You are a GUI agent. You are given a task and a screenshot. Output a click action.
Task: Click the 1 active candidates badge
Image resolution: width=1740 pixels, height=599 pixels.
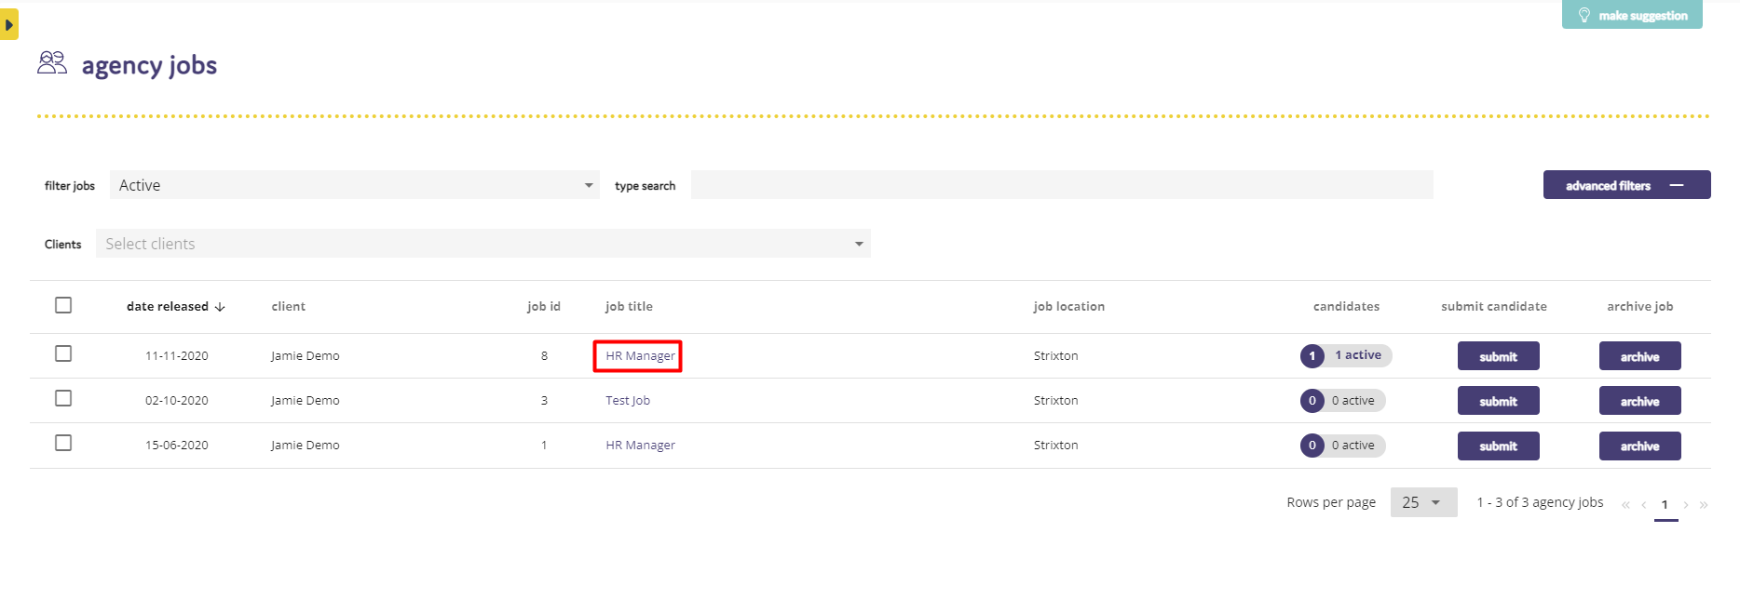click(x=1346, y=355)
